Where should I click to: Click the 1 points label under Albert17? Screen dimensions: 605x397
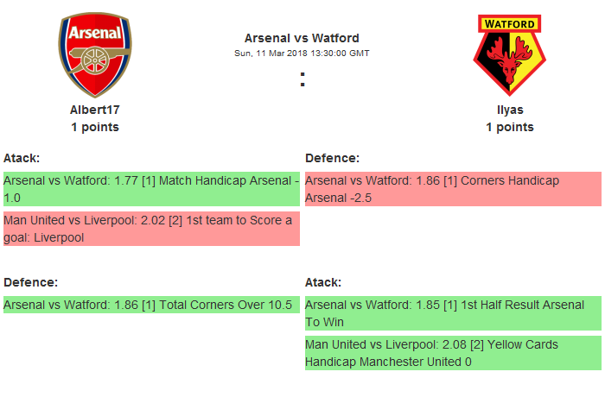[95, 127]
